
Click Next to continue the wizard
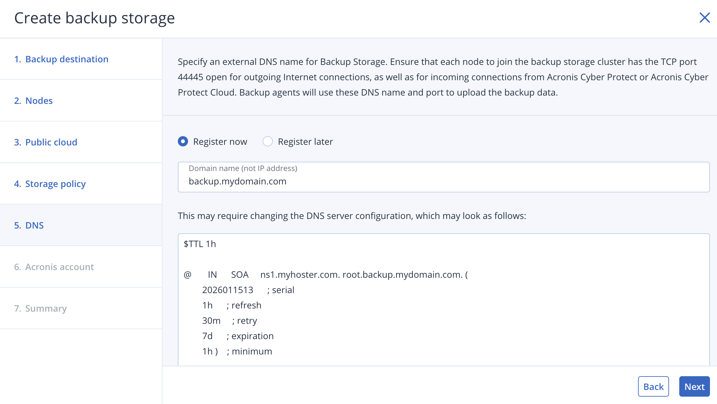pyautogui.click(x=694, y=386)
